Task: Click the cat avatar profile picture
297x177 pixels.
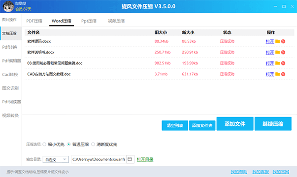Action: click(8, 6)
